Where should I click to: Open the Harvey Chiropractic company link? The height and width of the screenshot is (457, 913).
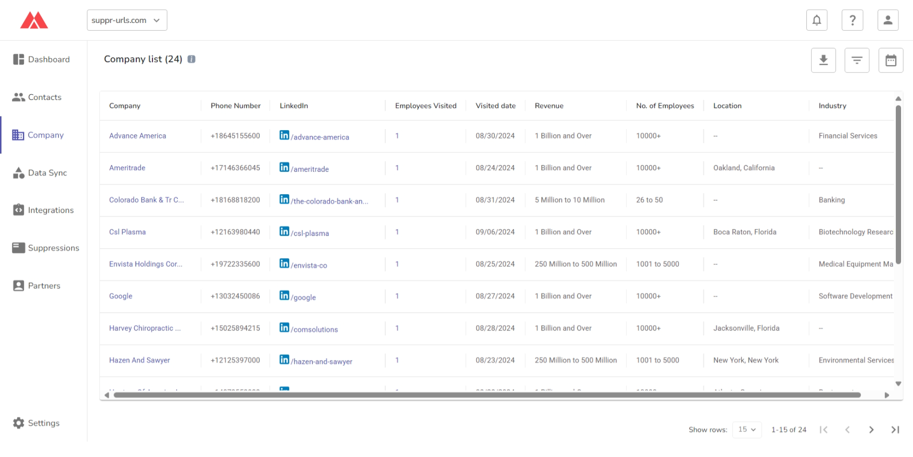click(x=145, y=328)
